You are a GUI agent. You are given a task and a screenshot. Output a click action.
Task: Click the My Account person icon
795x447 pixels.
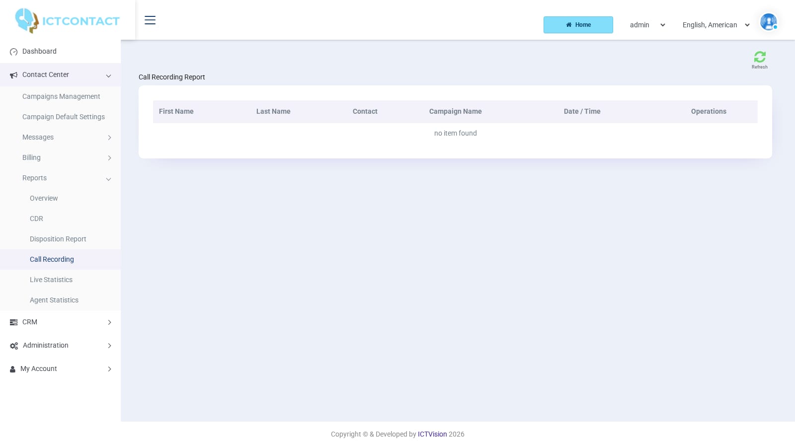13,369
